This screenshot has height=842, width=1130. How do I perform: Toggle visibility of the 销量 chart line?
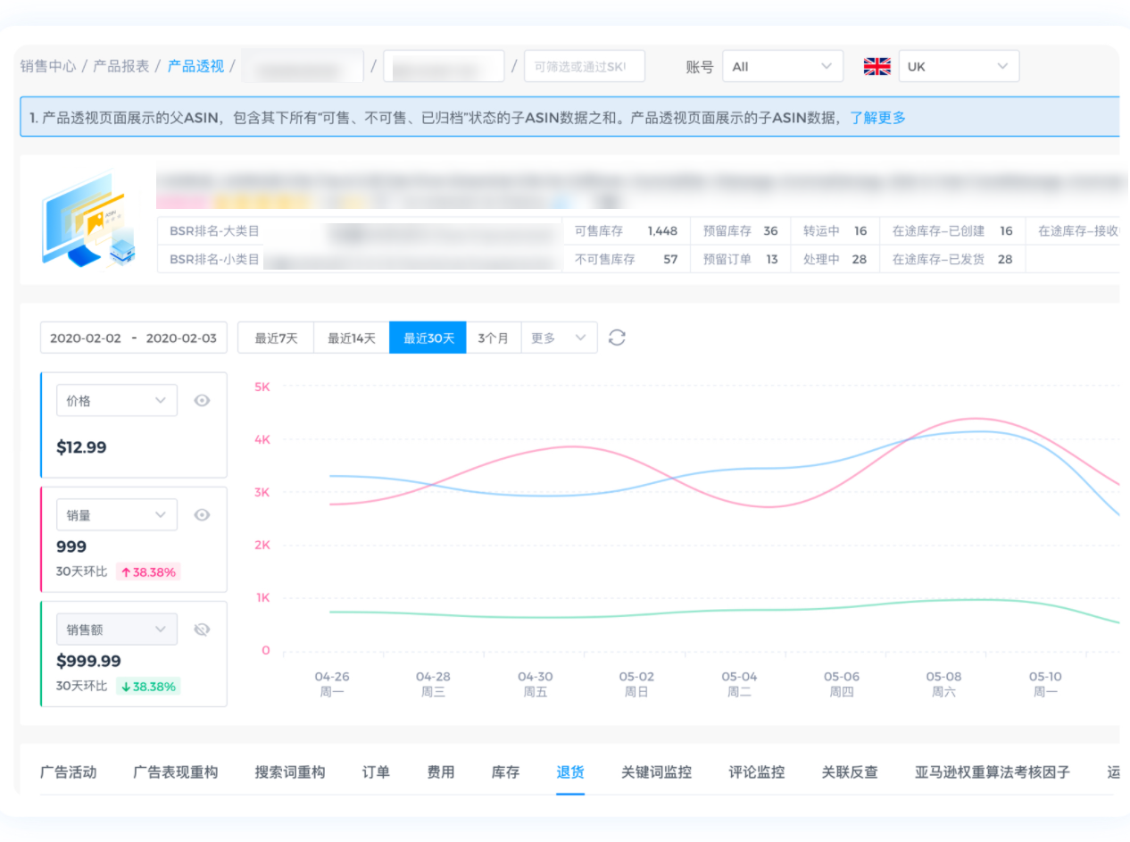tap(203, 515)
